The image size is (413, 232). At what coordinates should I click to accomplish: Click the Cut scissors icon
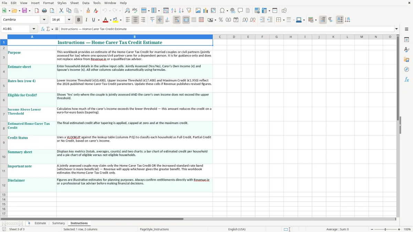[61, 11]
